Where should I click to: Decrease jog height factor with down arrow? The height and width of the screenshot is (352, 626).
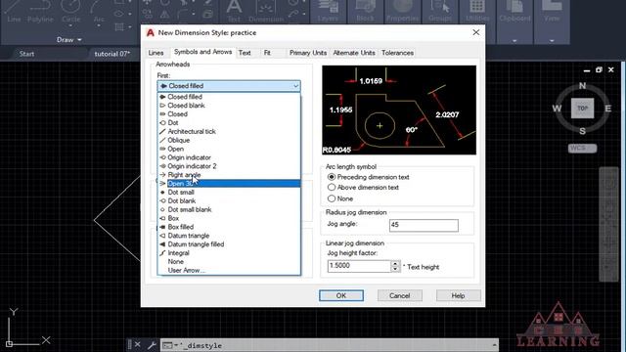click(x=395, y=269)
